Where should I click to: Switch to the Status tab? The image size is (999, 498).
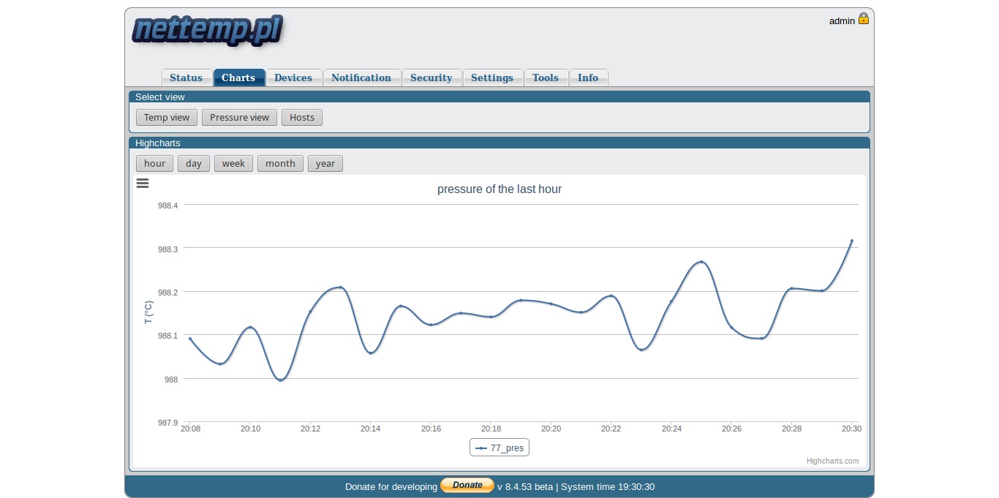(x=186, y=78)
